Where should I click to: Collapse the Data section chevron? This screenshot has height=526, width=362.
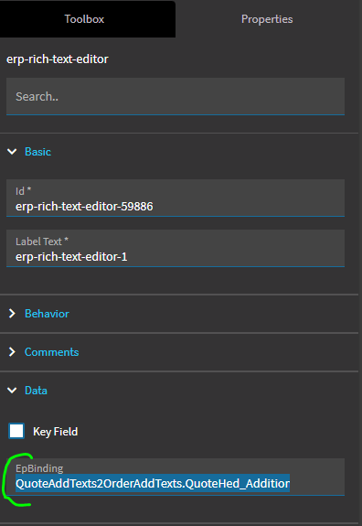[12, 390]
